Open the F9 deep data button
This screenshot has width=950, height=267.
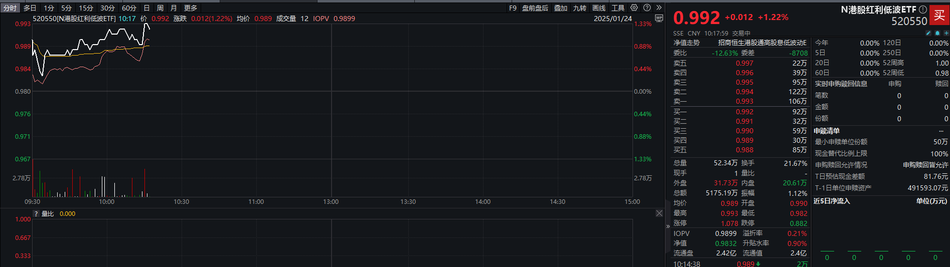pos(513,8)
